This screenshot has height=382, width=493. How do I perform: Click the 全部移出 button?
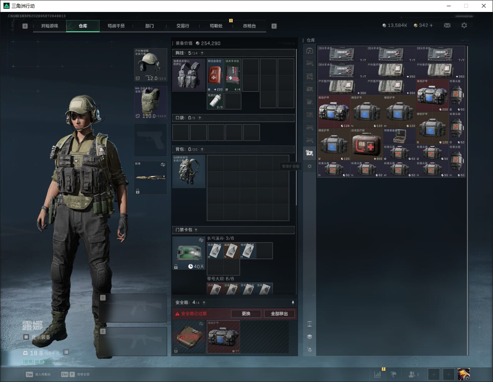pyautogui.click(x=279, y=313)
